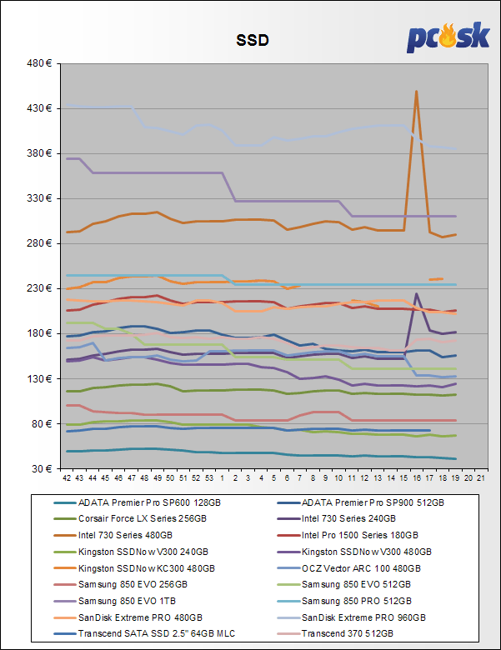Click the Intel 730 480GB price spike peak
This screenshot has height=650, width=501.
pos(416,92)
